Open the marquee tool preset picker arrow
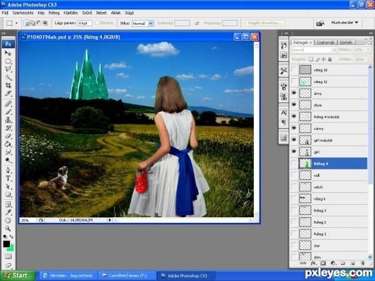The height and width of the screenshot is (281, 375). click(16, 23)
